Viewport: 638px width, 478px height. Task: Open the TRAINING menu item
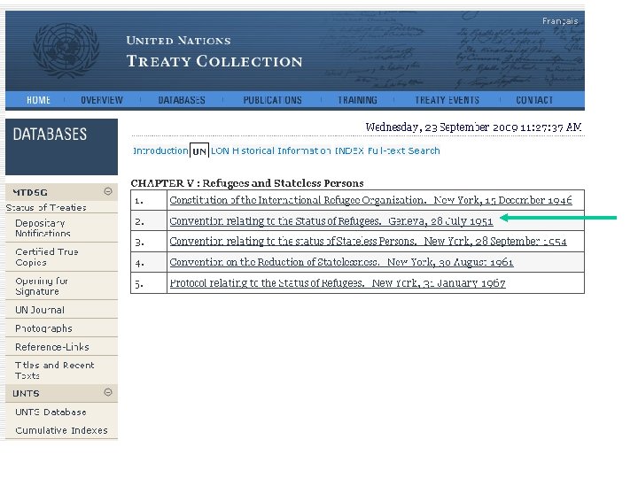(x=357, y=100)
